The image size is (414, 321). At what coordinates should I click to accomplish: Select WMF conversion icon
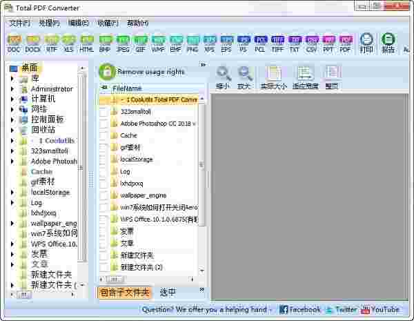pyautogui.click(x=158, y=43)
